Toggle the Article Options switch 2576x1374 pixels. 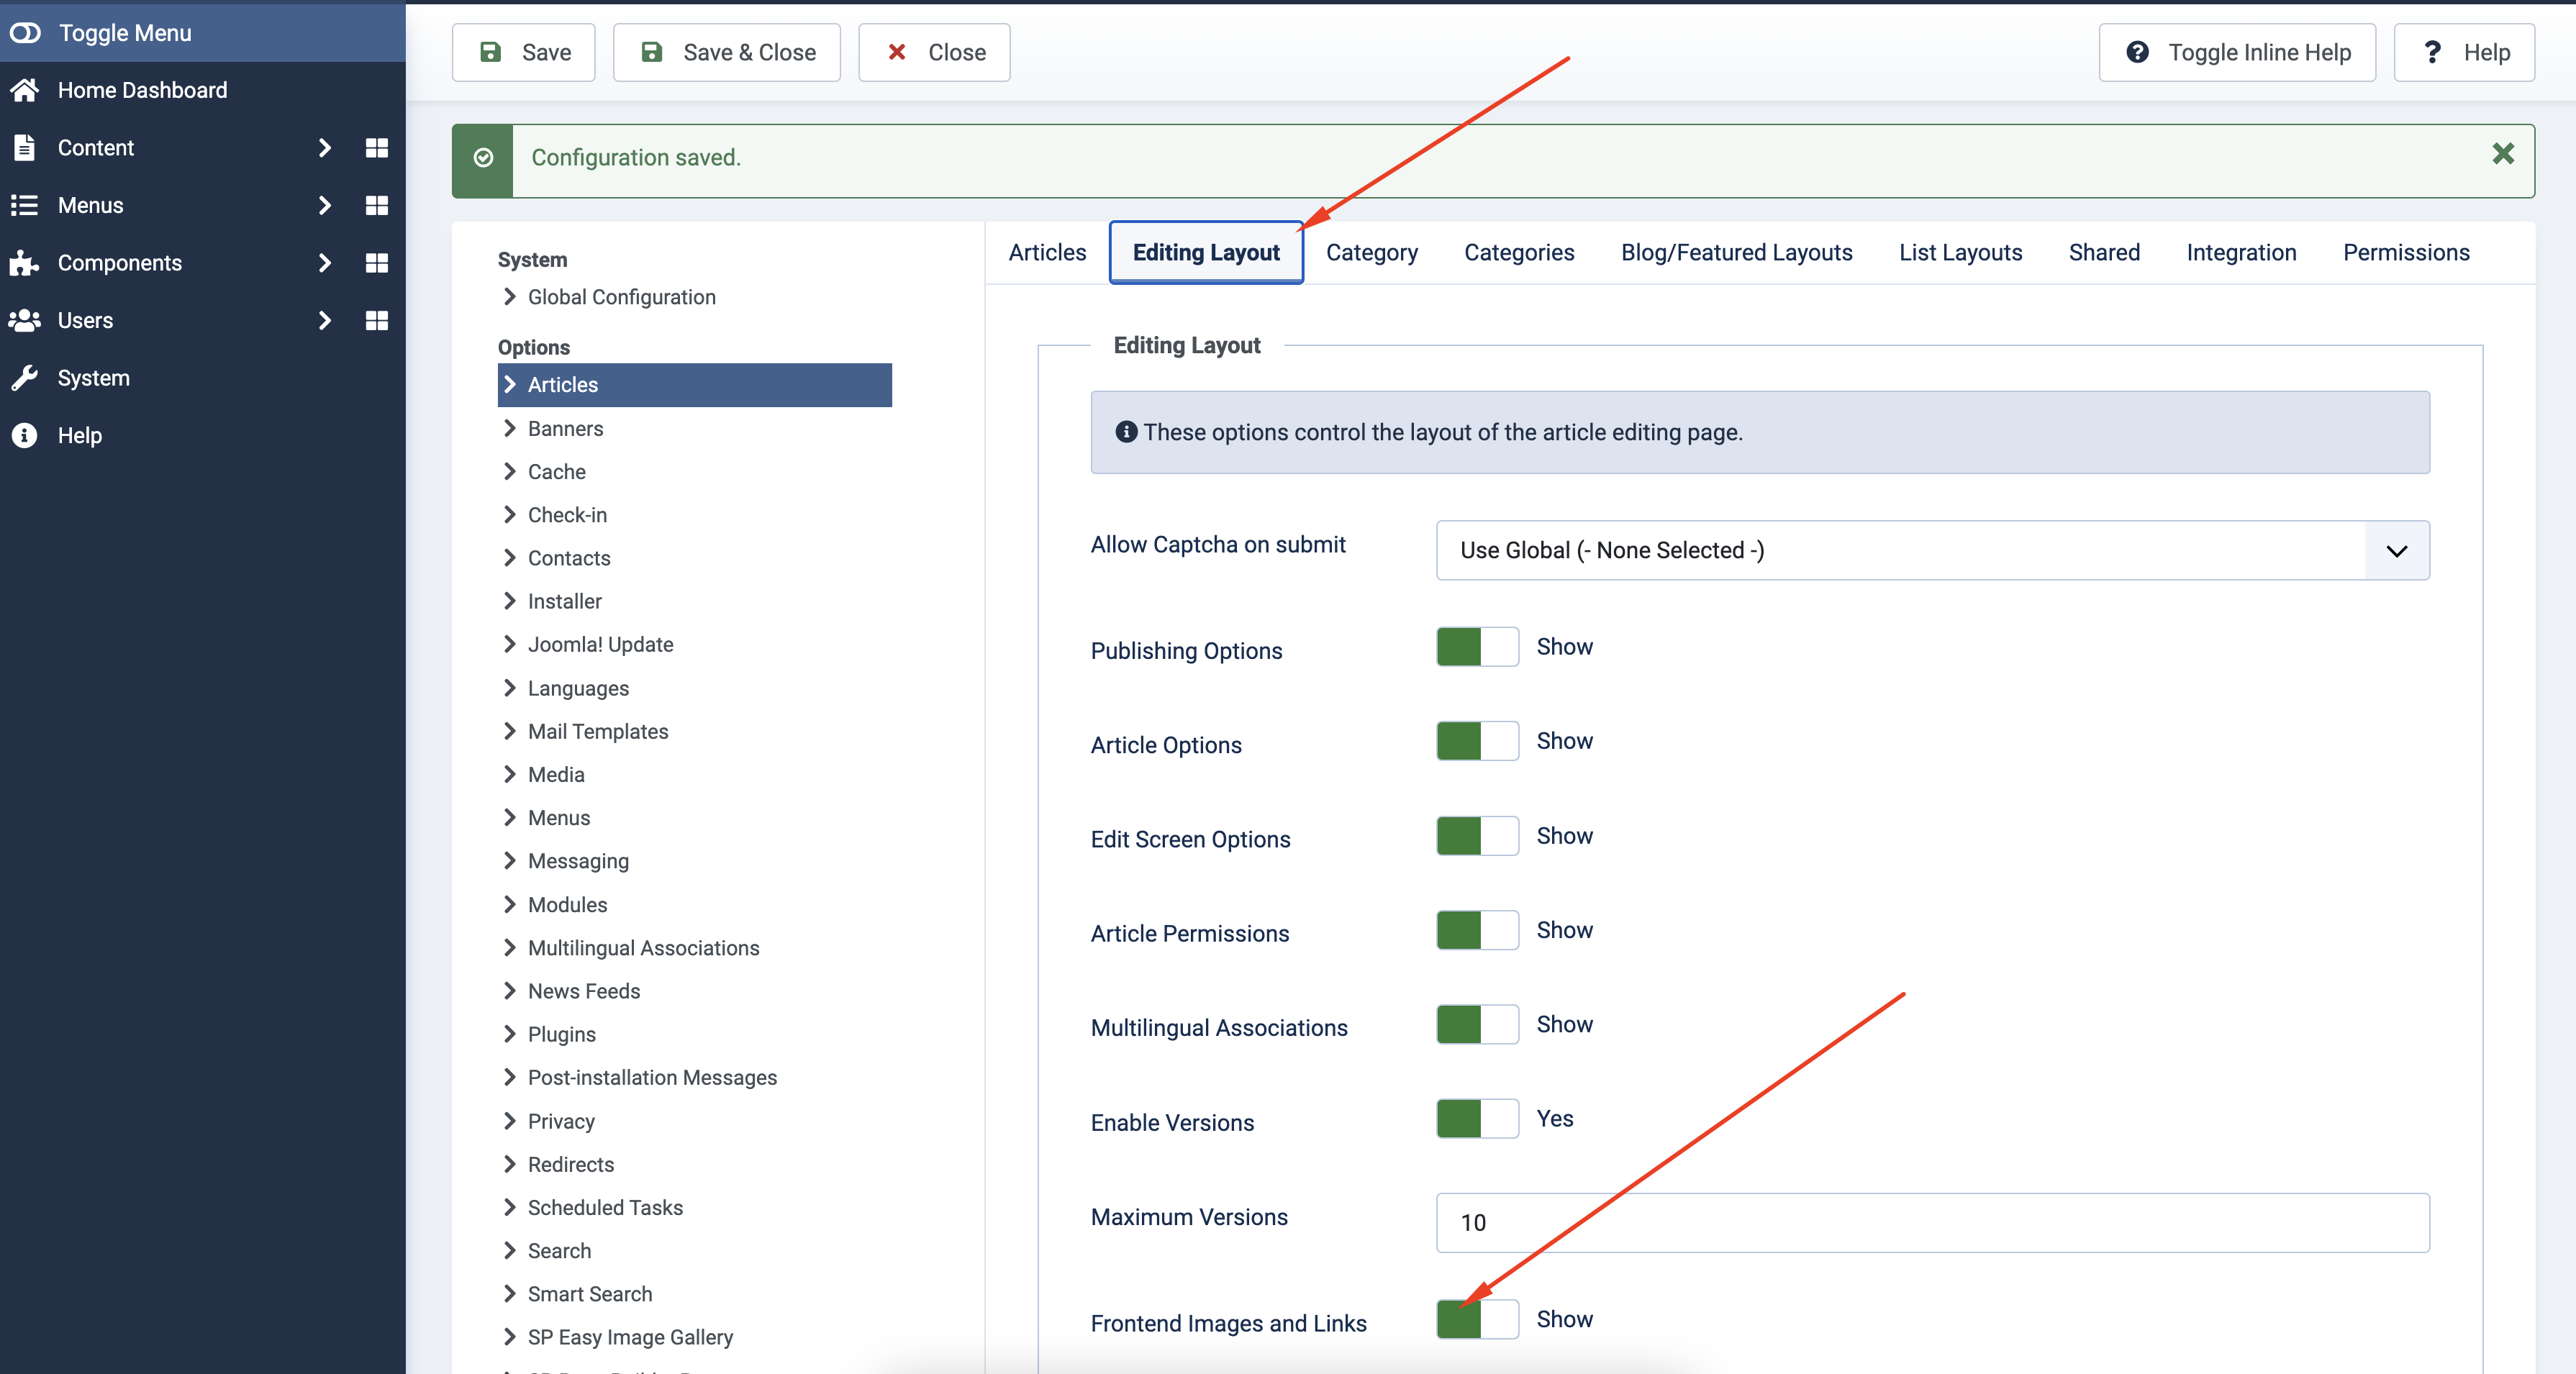click(x=1477, y=741)
